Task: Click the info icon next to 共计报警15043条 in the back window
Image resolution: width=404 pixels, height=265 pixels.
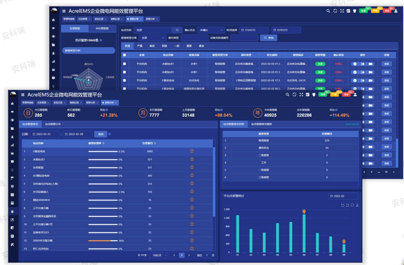Action: pos(101,40)
